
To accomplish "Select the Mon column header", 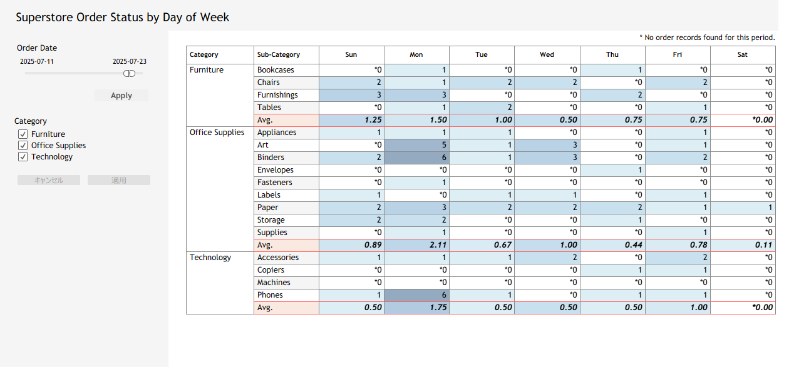I will click(416, 55).
